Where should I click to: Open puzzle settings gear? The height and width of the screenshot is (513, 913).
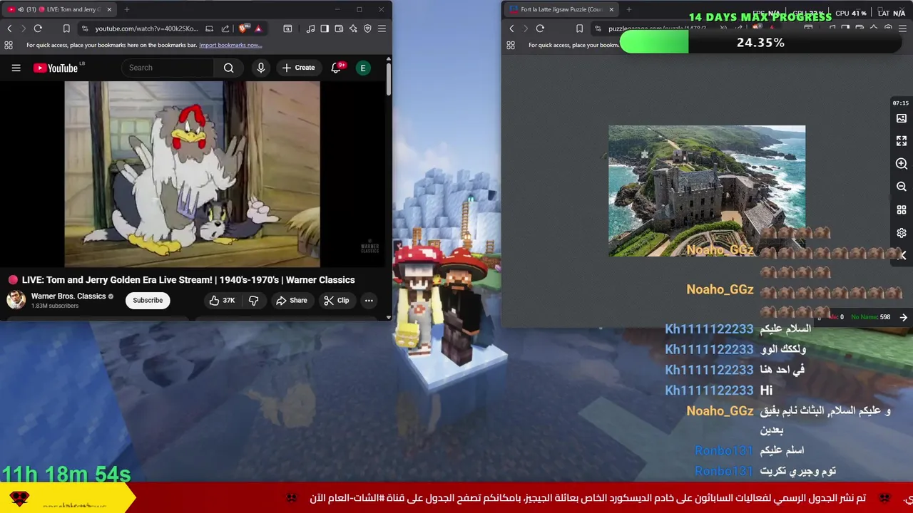pyautogui.click(x=902, y=233)
